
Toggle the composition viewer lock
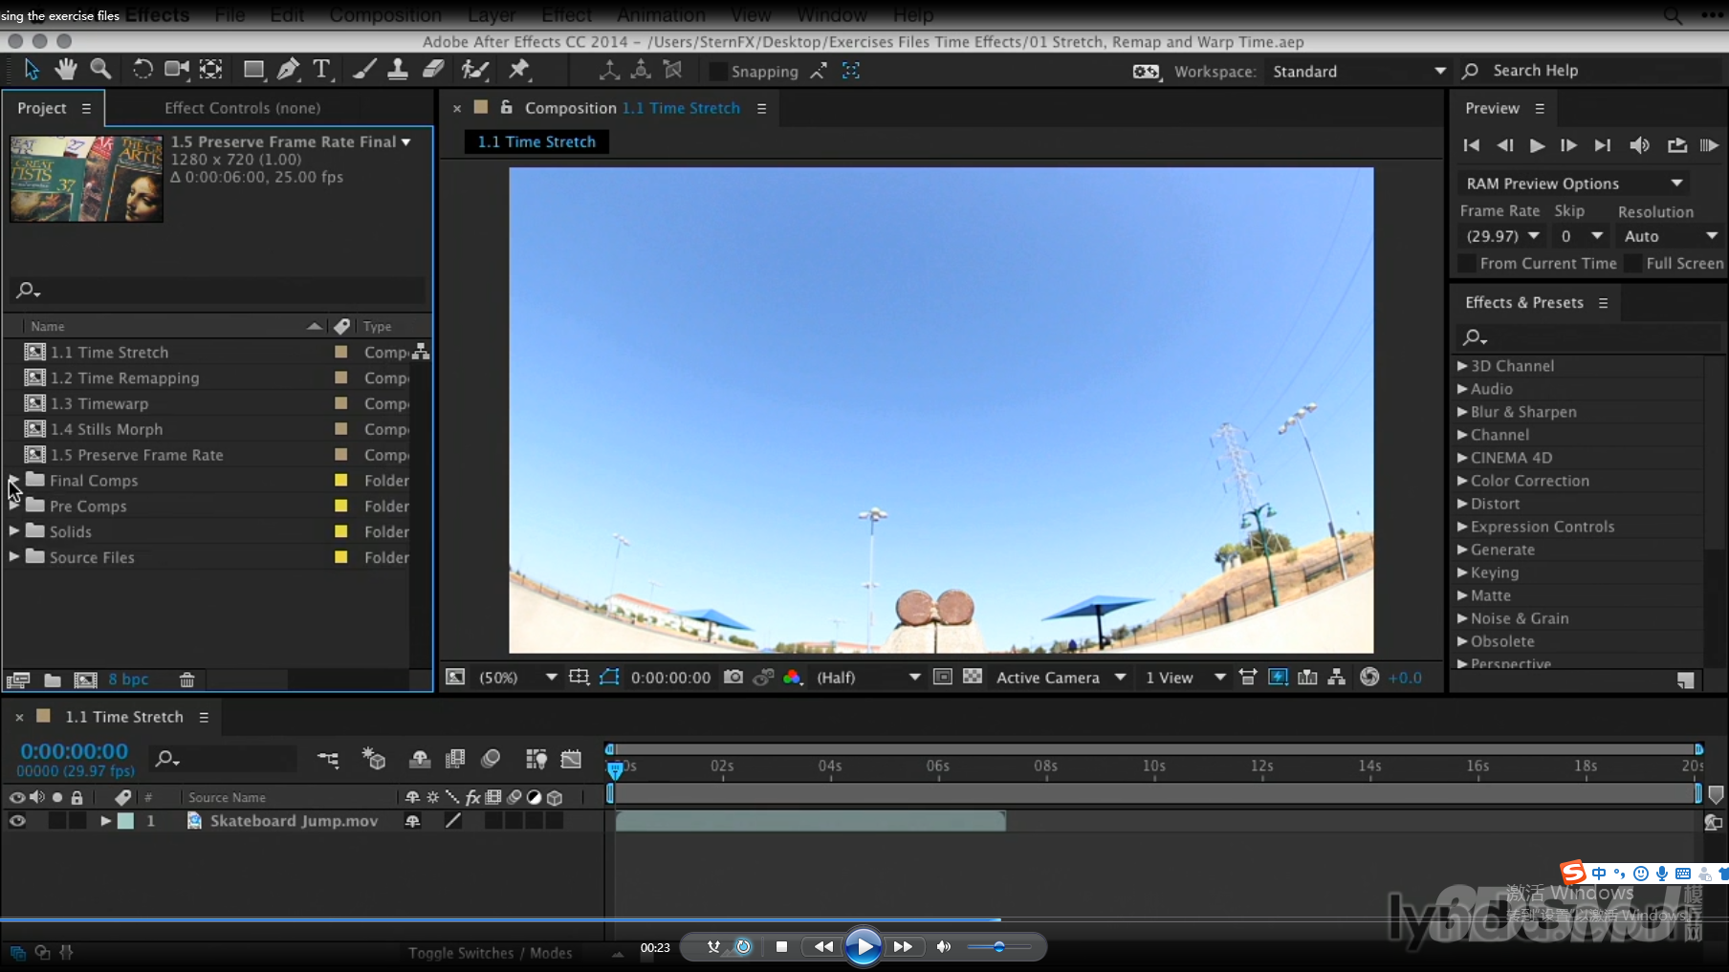point(506,107)
